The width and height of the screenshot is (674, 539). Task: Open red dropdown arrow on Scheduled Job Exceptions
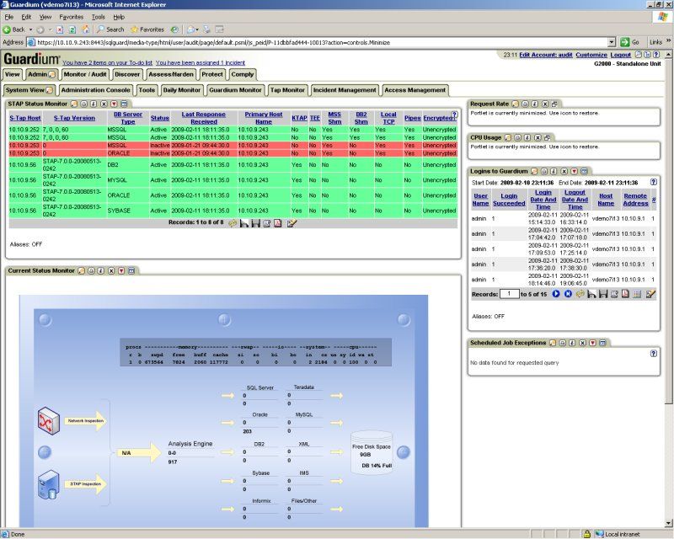(592, 343)
